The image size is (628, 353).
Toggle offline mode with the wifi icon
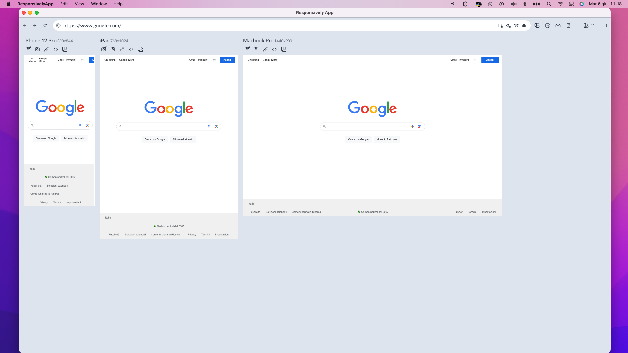tap(516, 25)
